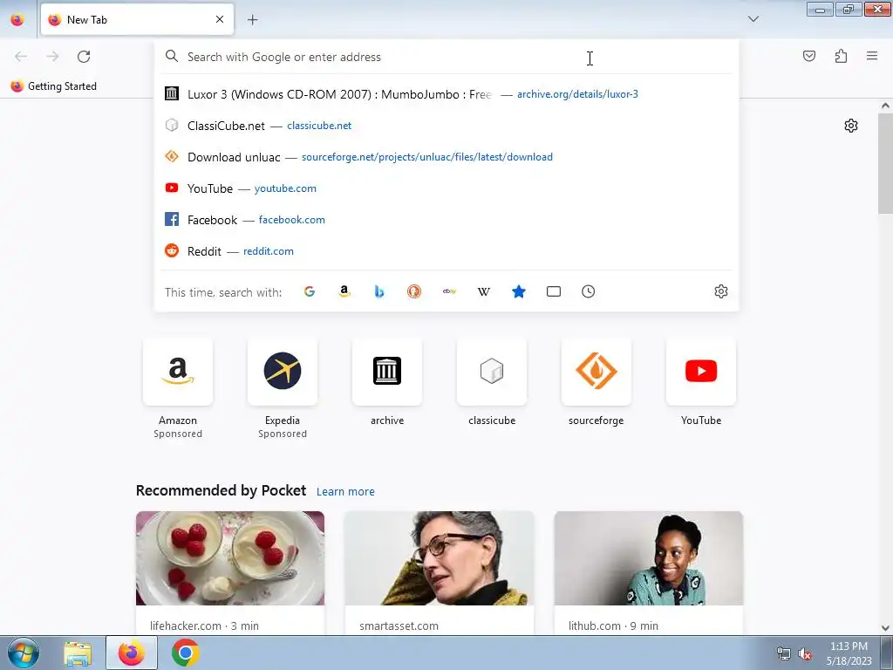Viewport: 893px width, 670px height.
Task: Open new tab personalize gear icon
Action: pos(851,126)
